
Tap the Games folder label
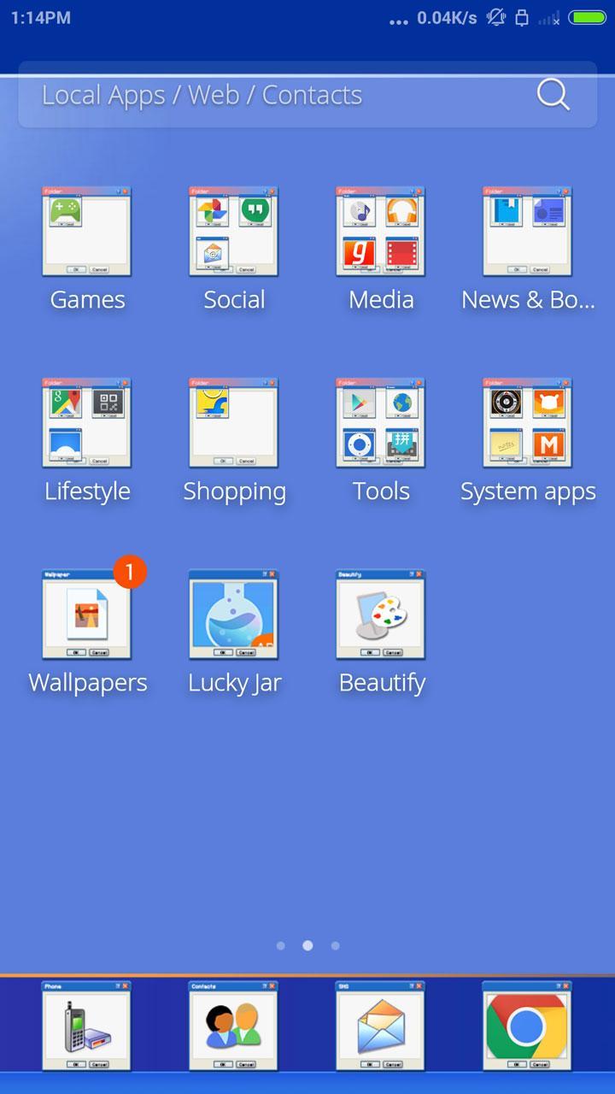coord(87,300)
